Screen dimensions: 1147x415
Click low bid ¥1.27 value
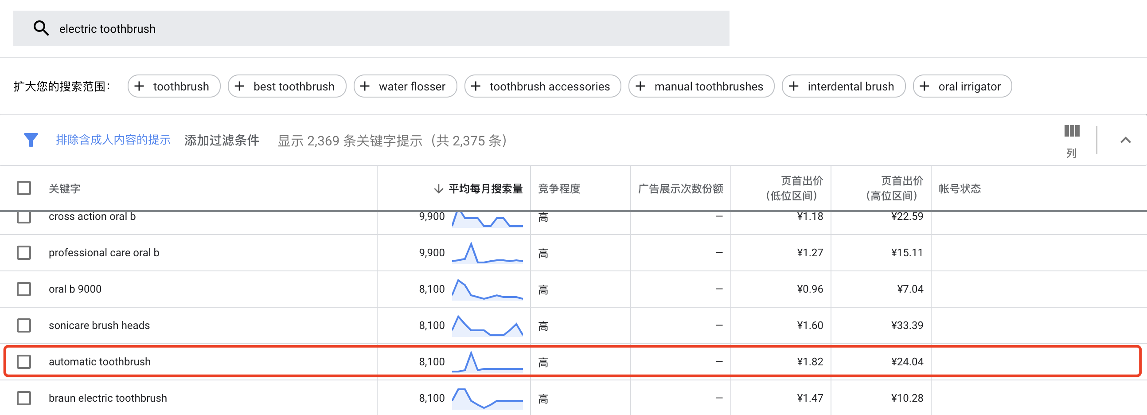(810, 253)
